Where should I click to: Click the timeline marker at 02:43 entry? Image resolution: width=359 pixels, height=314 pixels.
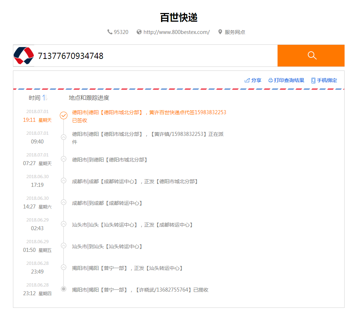click(x=64, y=224)
